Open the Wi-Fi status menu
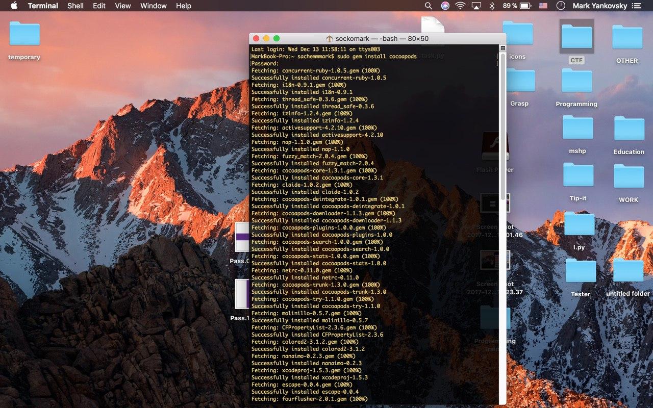653x408 pixels. tap(460, 6)
